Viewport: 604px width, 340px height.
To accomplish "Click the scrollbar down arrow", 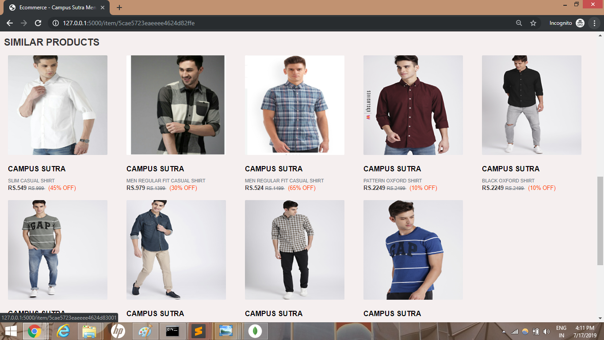I will point(600,318).
